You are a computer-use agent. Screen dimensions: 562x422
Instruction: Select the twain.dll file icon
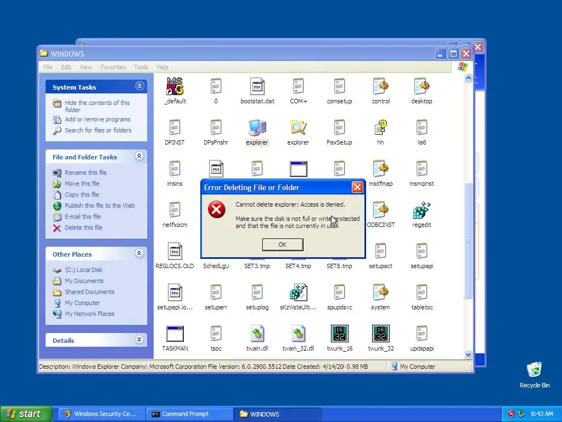click(x=257, y=334)
